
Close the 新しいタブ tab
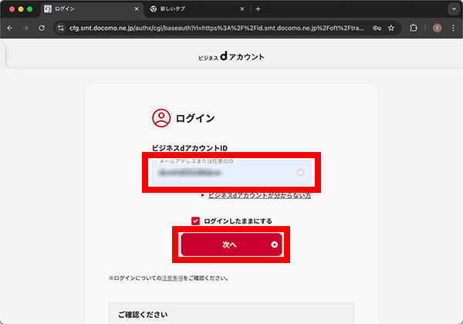(242, 9)
